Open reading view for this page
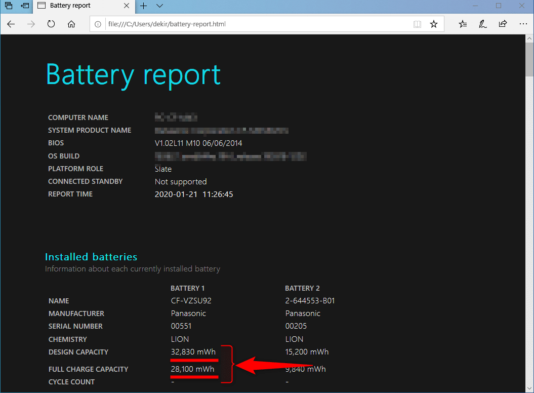The height and width of the screenshot is (393, 534). click(x=417, y=24)
